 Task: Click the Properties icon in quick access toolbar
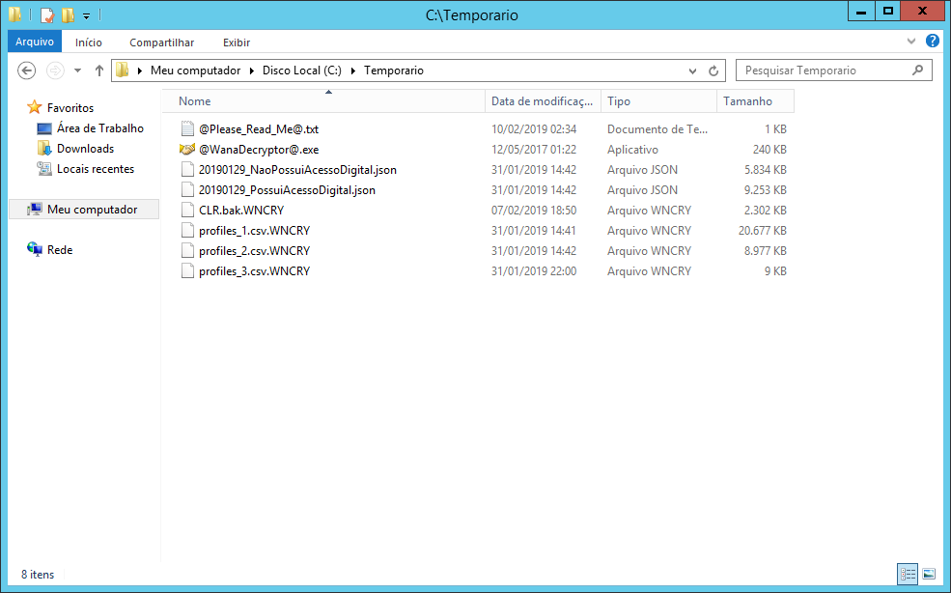click(46, 15)
